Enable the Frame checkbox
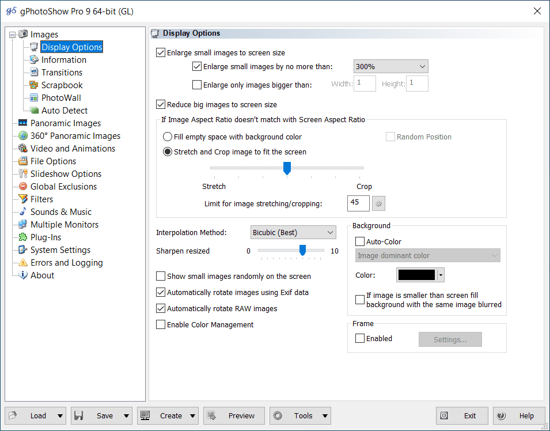Screen dimensions: 550x431 [x=360, y=338]
